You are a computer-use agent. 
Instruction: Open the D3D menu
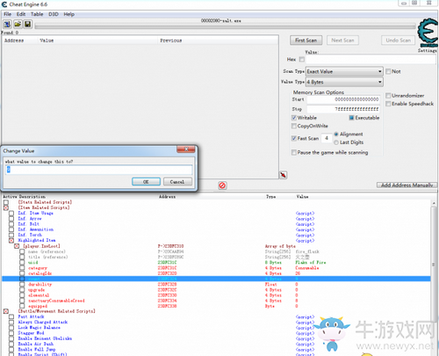(54, 14)
